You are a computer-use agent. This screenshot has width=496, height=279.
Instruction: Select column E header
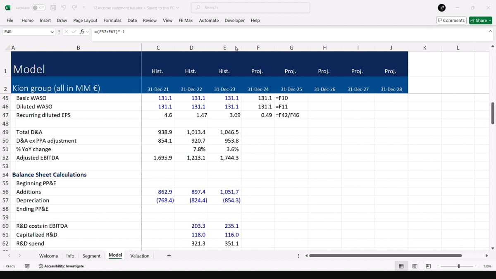(224, 48)
